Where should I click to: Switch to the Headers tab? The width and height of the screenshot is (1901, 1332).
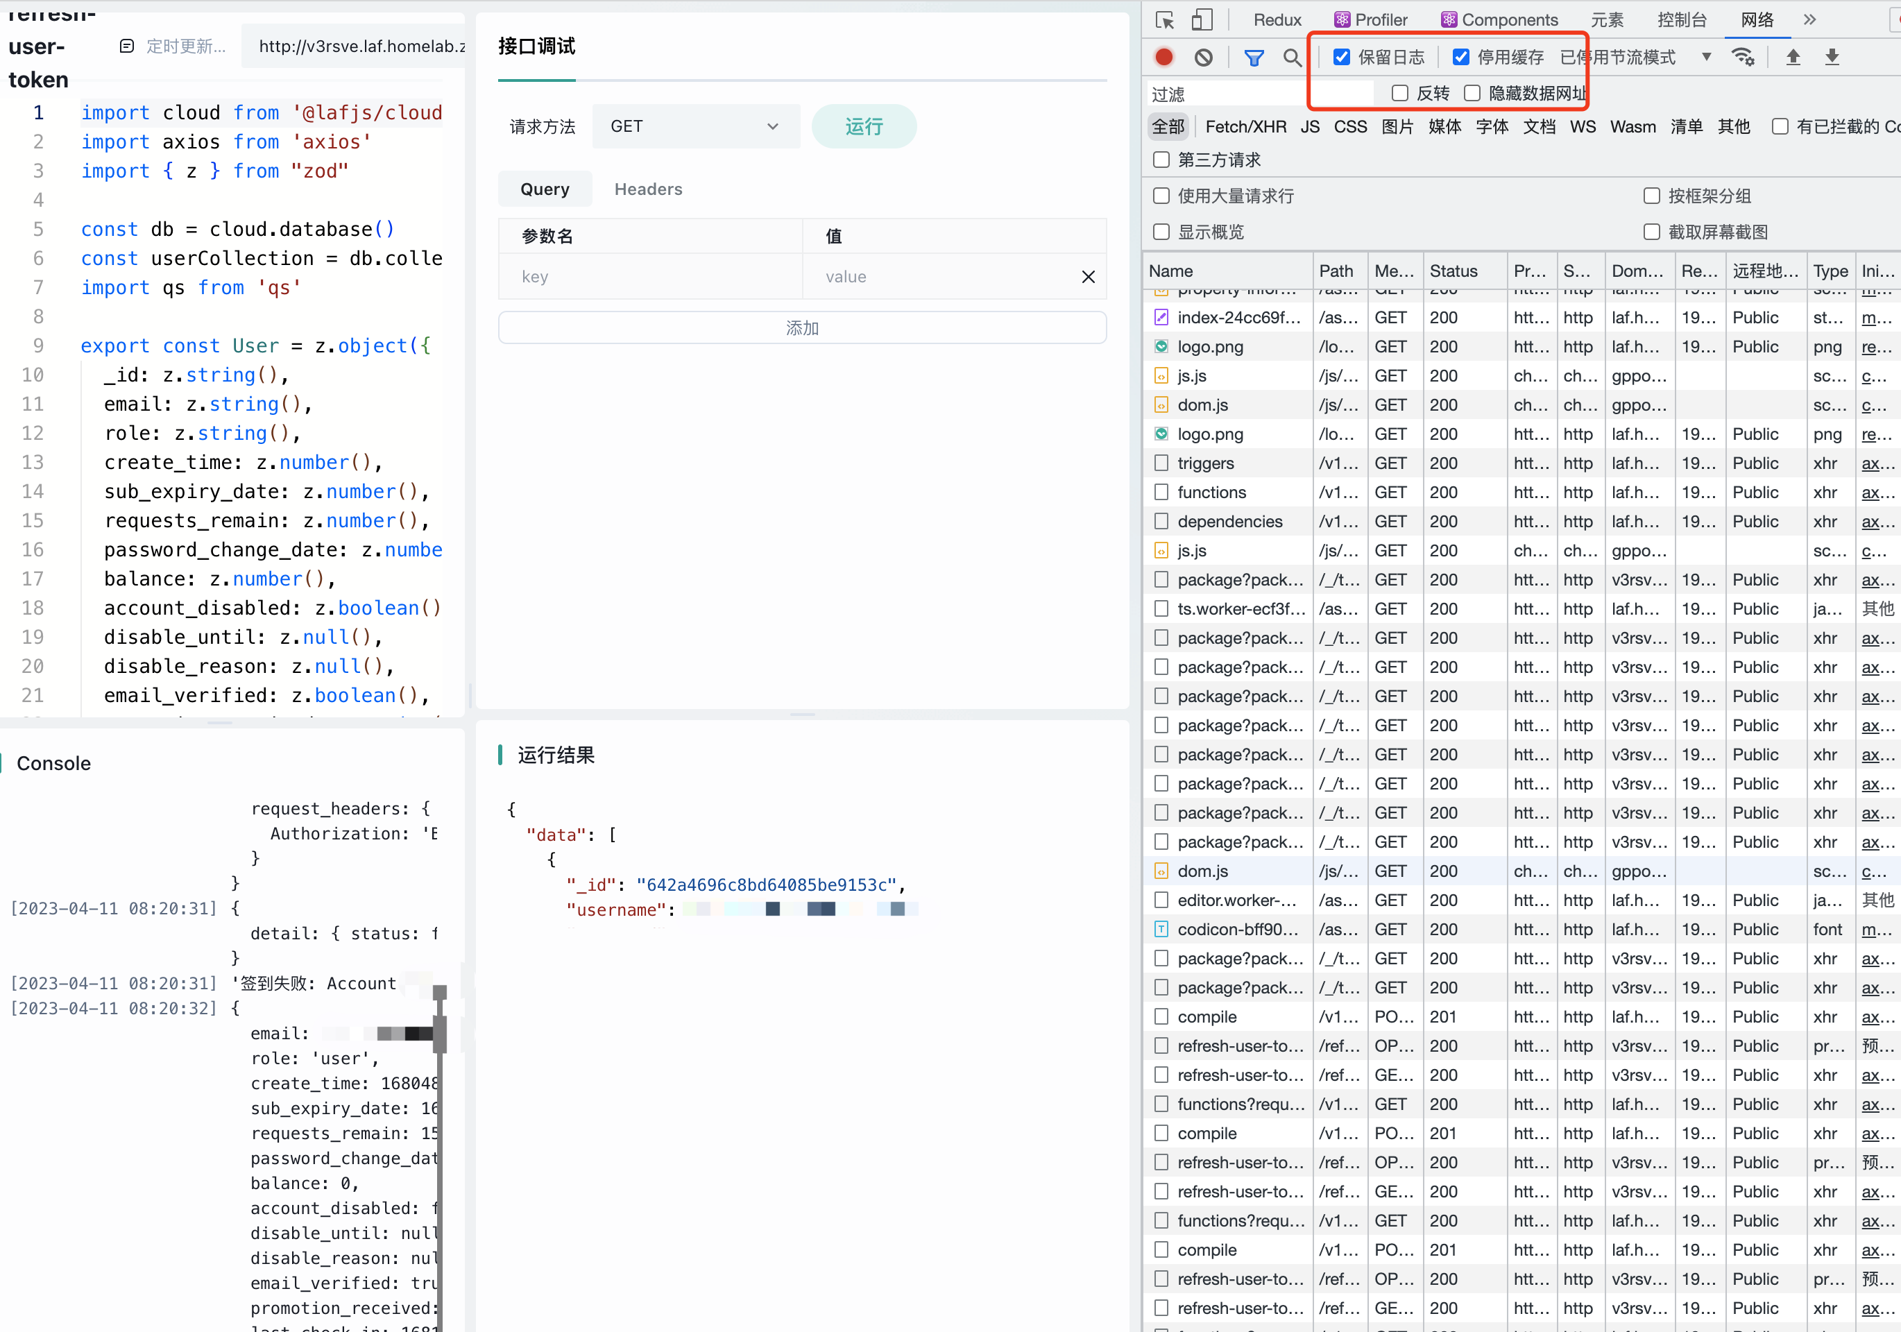click(x=648, y=189)
